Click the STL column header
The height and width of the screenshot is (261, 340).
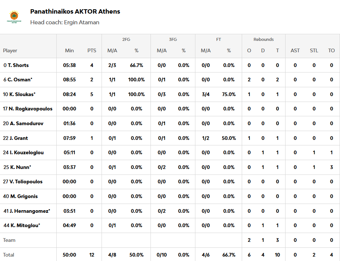coord(314,50)
